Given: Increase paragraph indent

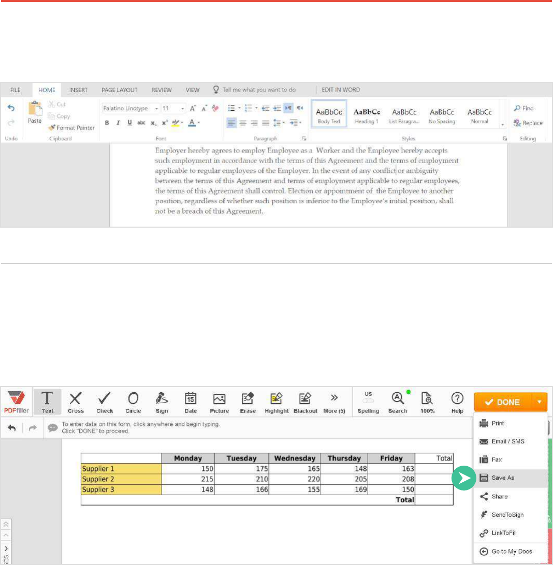Looking at the screenshot, I should (277, 108).
